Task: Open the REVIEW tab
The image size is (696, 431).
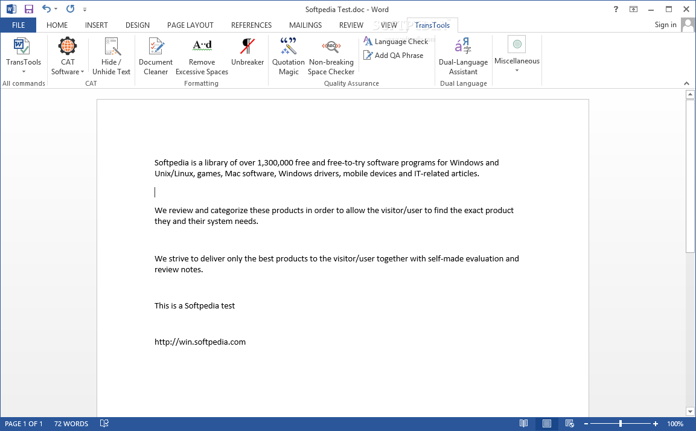Action: [351, 25]
